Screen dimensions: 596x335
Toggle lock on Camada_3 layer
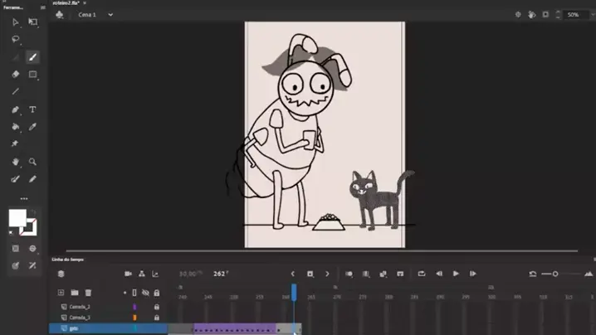click(x=156, y=318)
